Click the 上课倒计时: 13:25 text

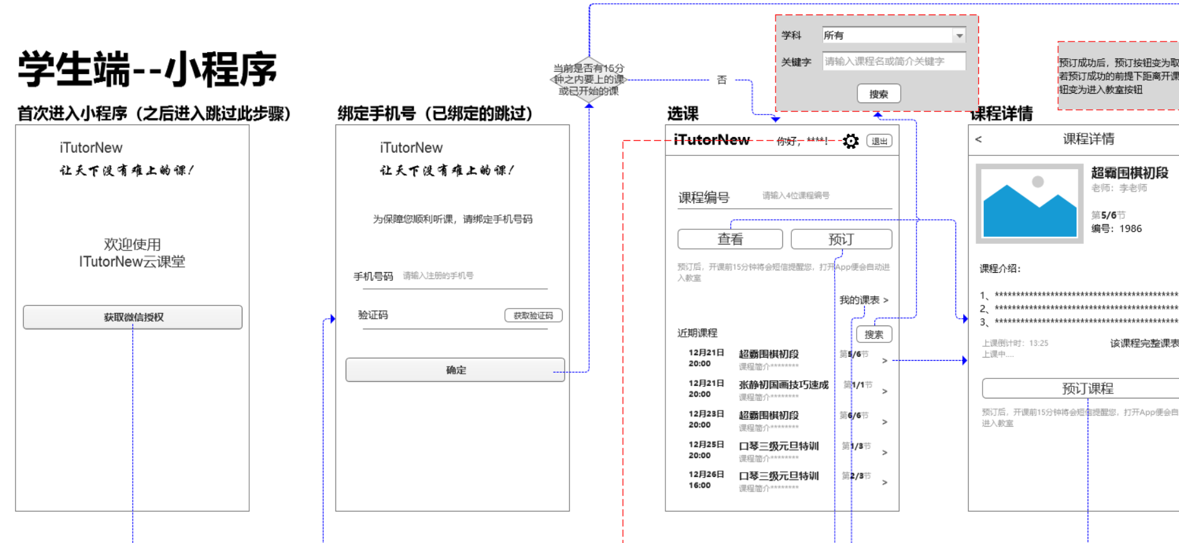[1015, 343]
